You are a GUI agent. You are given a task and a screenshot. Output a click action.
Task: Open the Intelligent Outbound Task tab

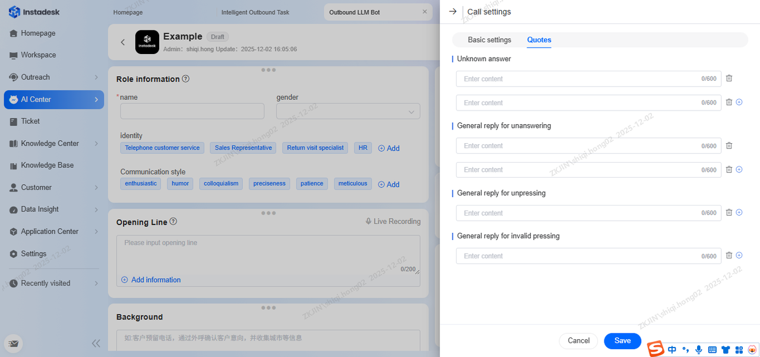coord(255,12)
